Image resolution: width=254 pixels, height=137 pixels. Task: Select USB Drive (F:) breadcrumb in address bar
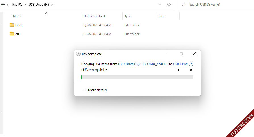pos(39,5)
